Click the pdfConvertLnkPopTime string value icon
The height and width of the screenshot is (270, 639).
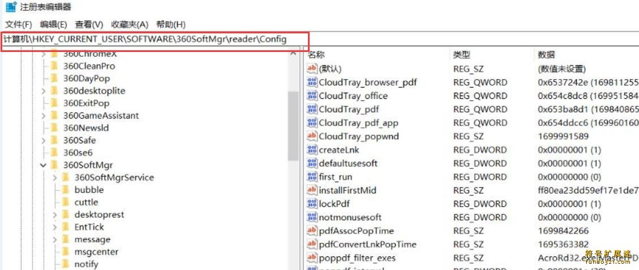pyautogui.click(x=312, y=244)
